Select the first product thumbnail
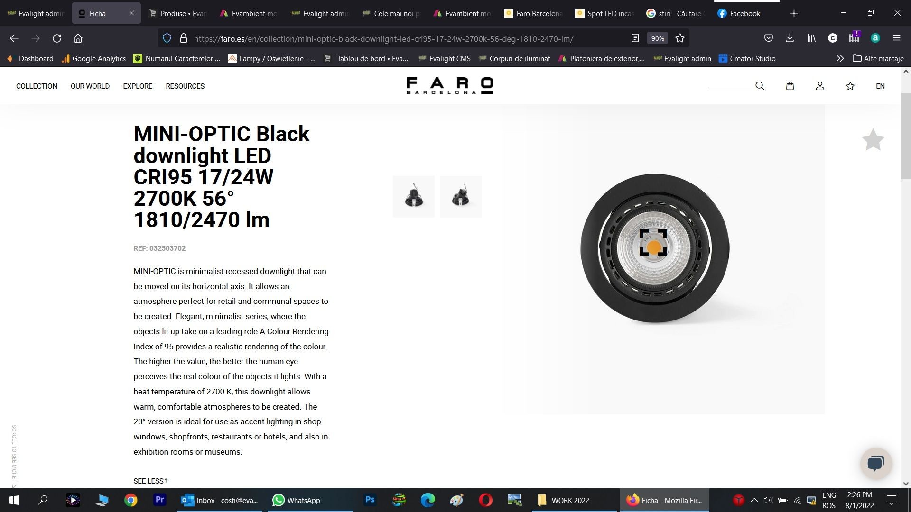The image size is (911, 512). [414, 197]
